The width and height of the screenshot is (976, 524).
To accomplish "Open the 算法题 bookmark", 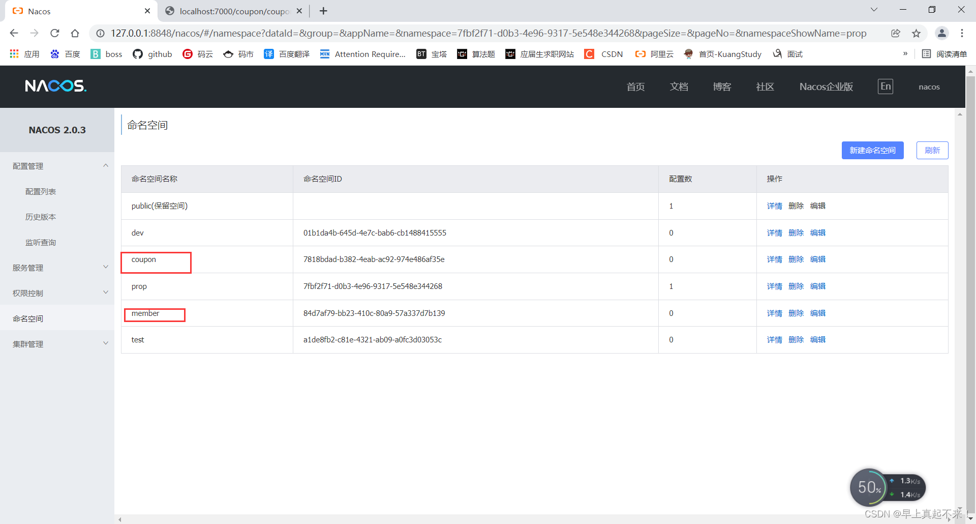I will (x=476, y=54).
